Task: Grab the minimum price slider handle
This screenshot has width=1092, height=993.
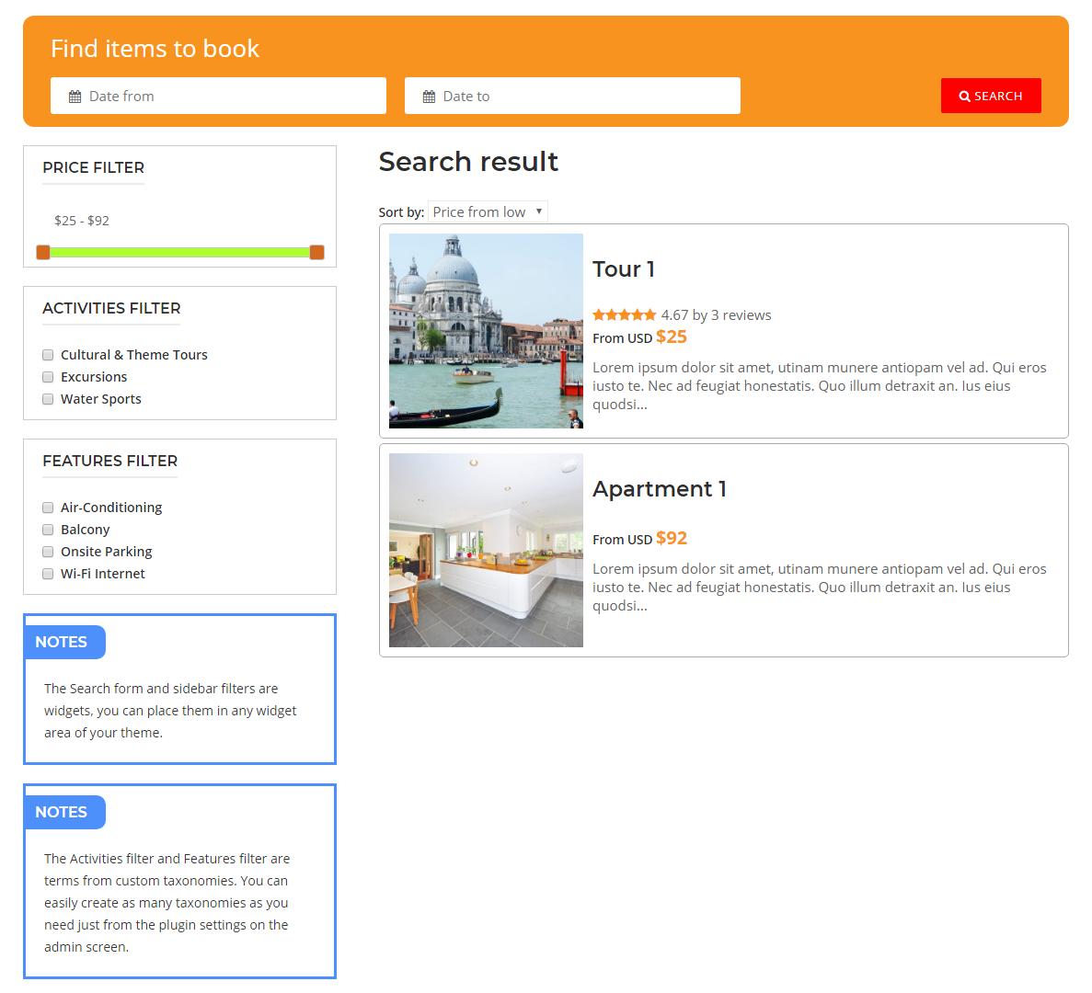Action: pyautogui.click(x=43, y=253)
